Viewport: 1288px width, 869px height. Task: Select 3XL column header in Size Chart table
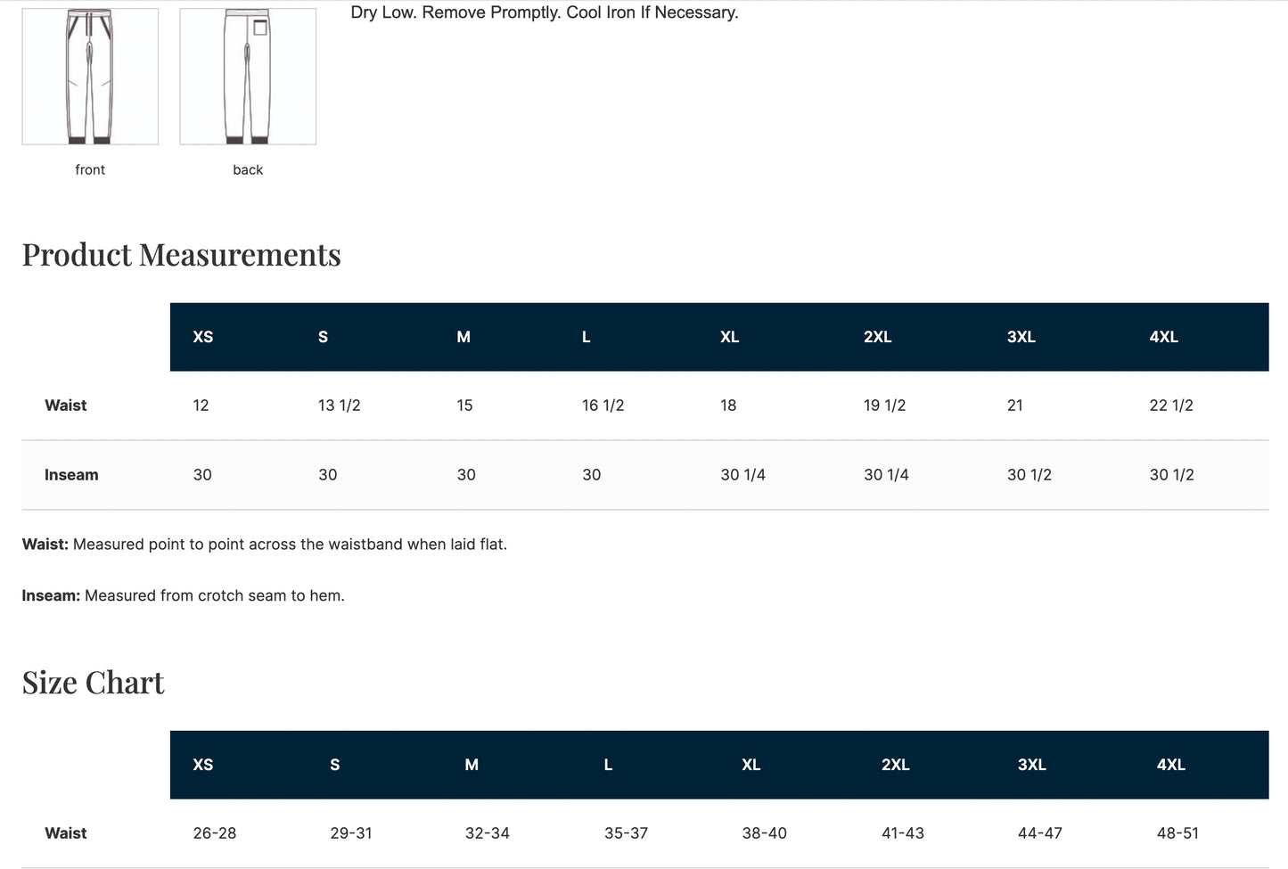[x=1031, y=765]
